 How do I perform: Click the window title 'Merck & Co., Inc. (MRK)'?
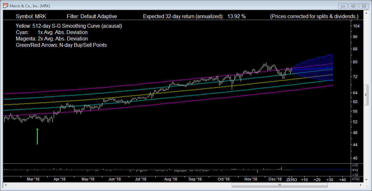[30, 6]
